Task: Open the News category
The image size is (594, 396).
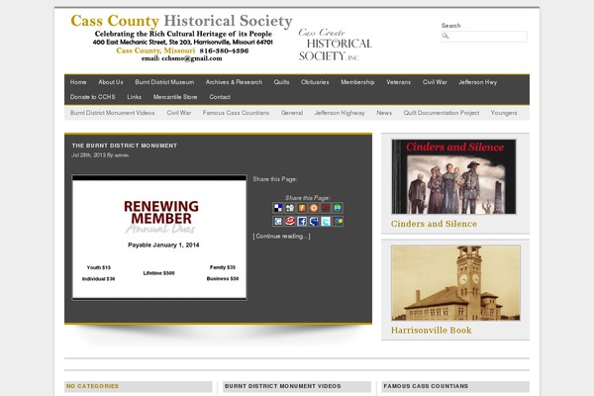Action: point(384,113)
